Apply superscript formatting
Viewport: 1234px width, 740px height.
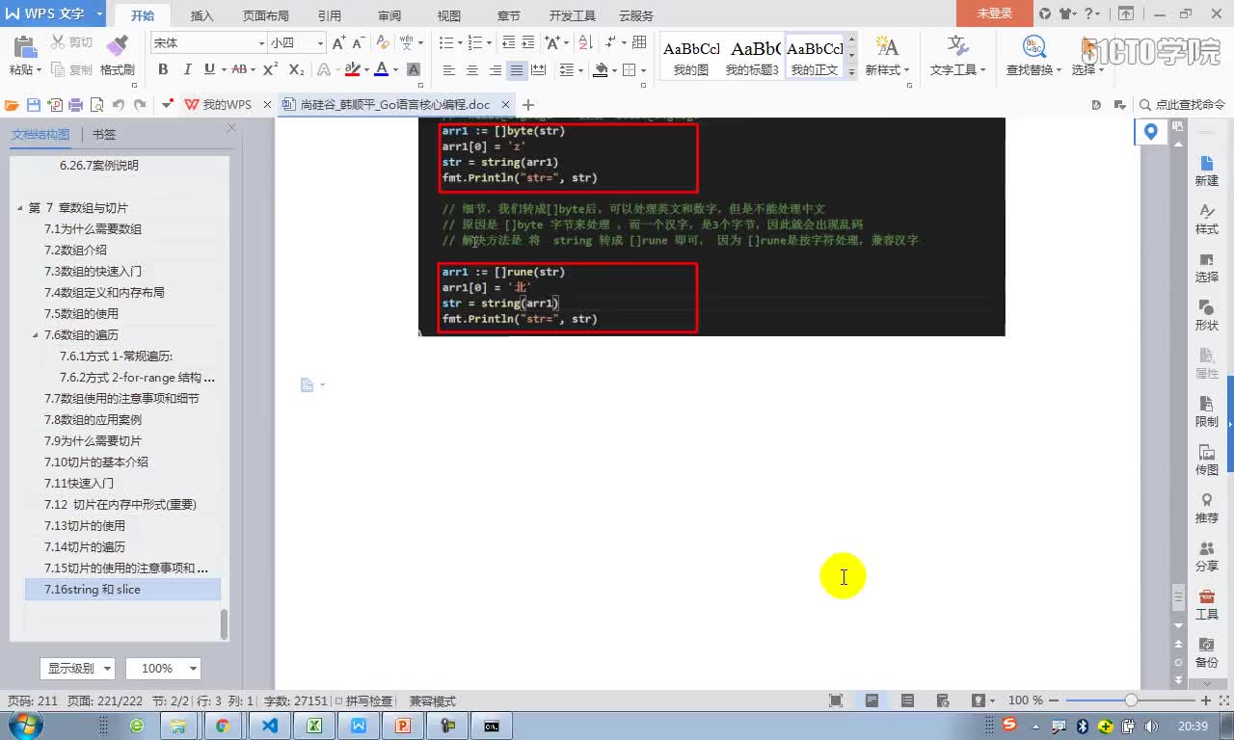(270, 69)
